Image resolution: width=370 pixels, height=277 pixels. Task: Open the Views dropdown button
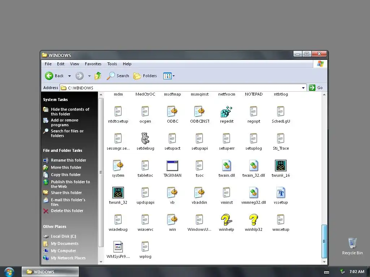(169, 76)
